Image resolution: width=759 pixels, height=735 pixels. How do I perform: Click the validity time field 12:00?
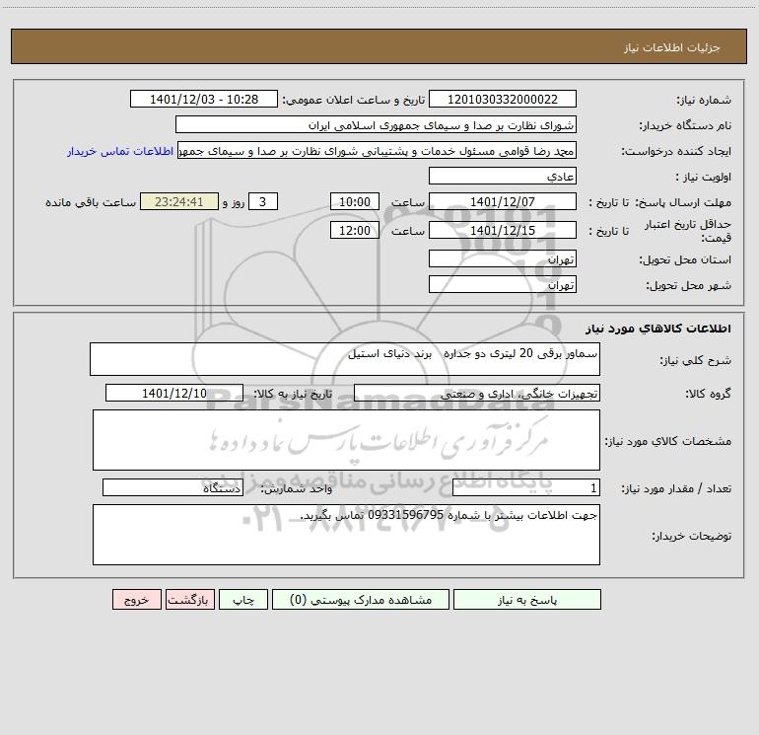pyautogui.click(x=354, y=230)
